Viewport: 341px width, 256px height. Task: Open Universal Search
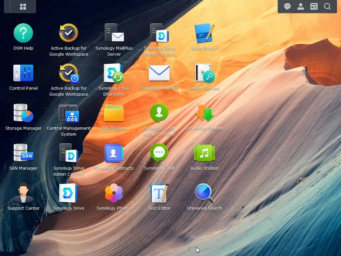tap(204, 193)
